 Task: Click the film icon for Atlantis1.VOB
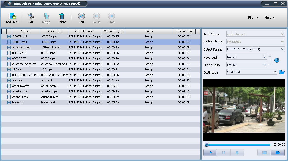[9, 97]
